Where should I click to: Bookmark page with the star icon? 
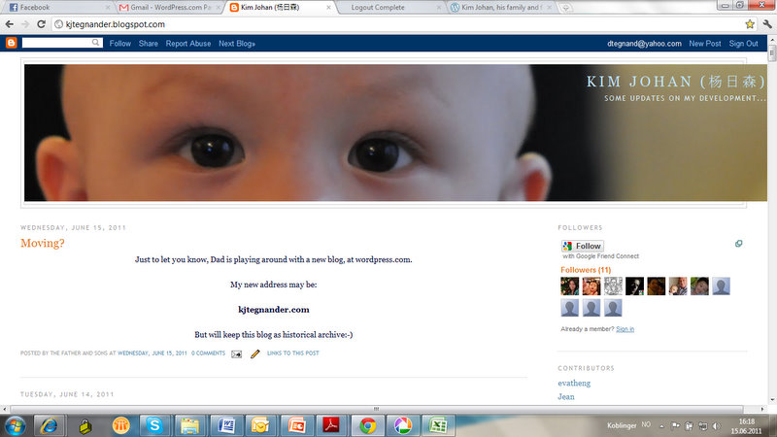750,23
